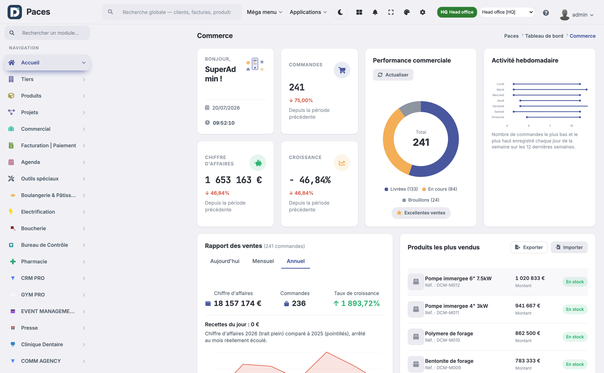Click the 18 157 174 € revenue value
Image resolution: width=604 pixels, height=373 pixels.
point(237,303)
